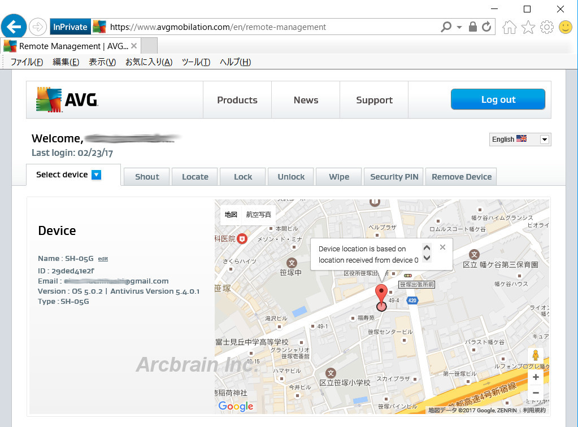Click the route 420 road shield
This screenshot has width=578, height=427.
pos(412,300)
